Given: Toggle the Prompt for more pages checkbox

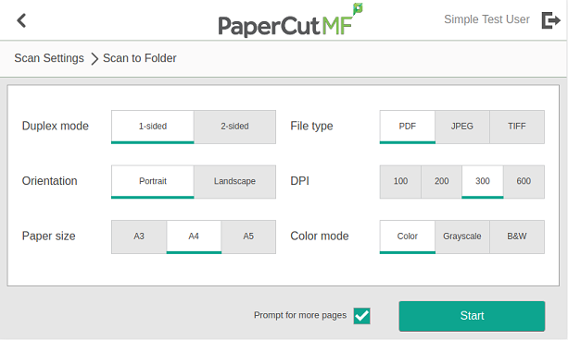Looking at the screenshot, I should pyautogui.click(x=361, y=316).
